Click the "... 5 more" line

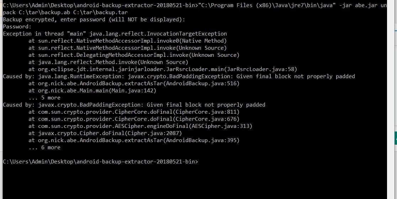(x=44, y=98)
